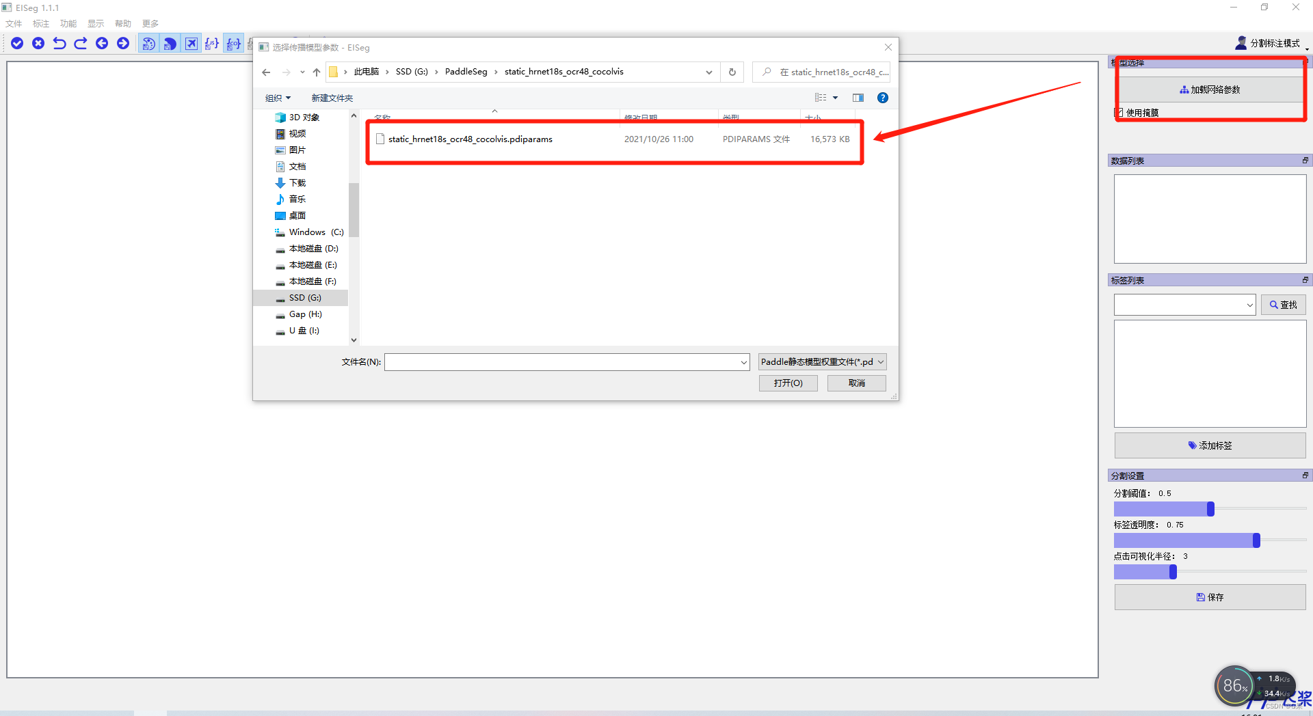Open the 标注 menu
This screenshot has height=716, width=1313.
click(x=41, y=24)
